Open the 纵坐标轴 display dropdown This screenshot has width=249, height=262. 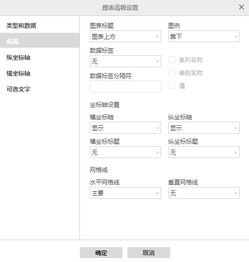point(204,128)
